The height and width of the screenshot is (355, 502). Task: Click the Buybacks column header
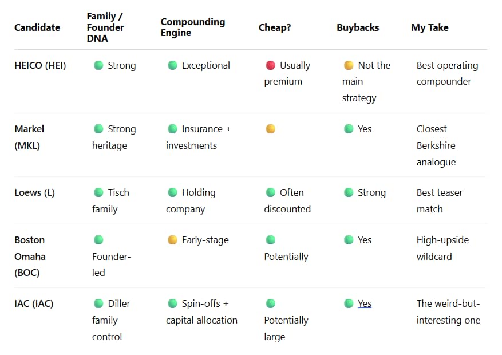click(358, 27)
